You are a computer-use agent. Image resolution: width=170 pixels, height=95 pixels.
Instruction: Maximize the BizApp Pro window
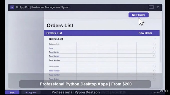(x=151, y=7)
